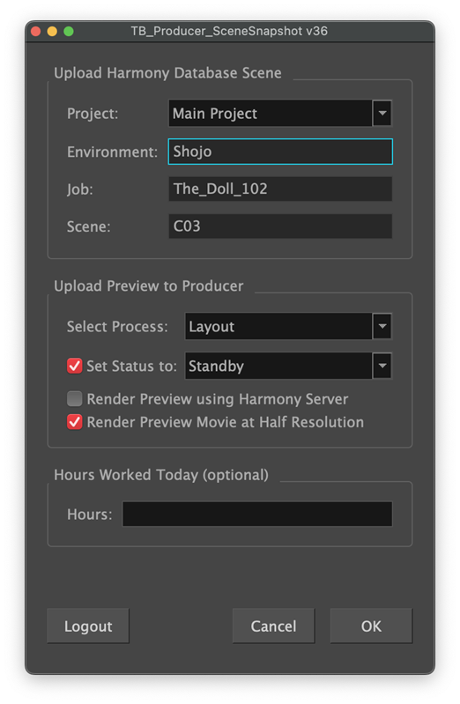The width and height of the screenshot is (460, 704).
Task: Click the Cancel button
Action: [x=273, y=626]
